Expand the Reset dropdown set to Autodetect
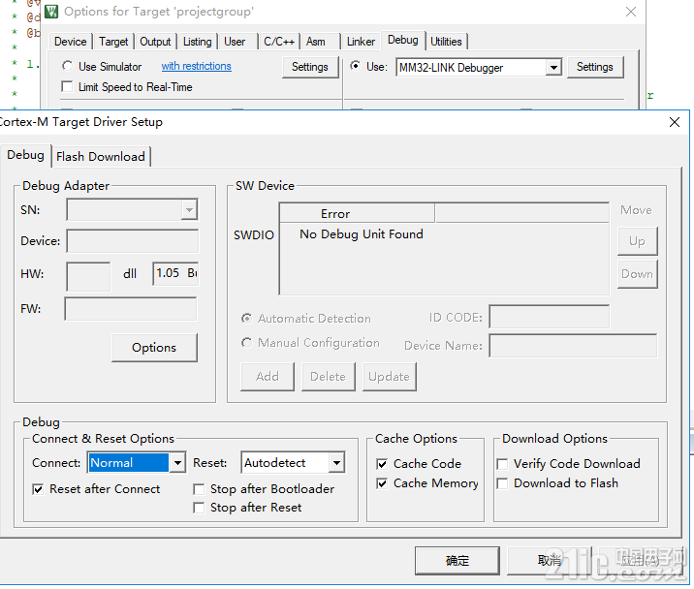This screenshot has width=694, height=589. (x=336, y=463)
